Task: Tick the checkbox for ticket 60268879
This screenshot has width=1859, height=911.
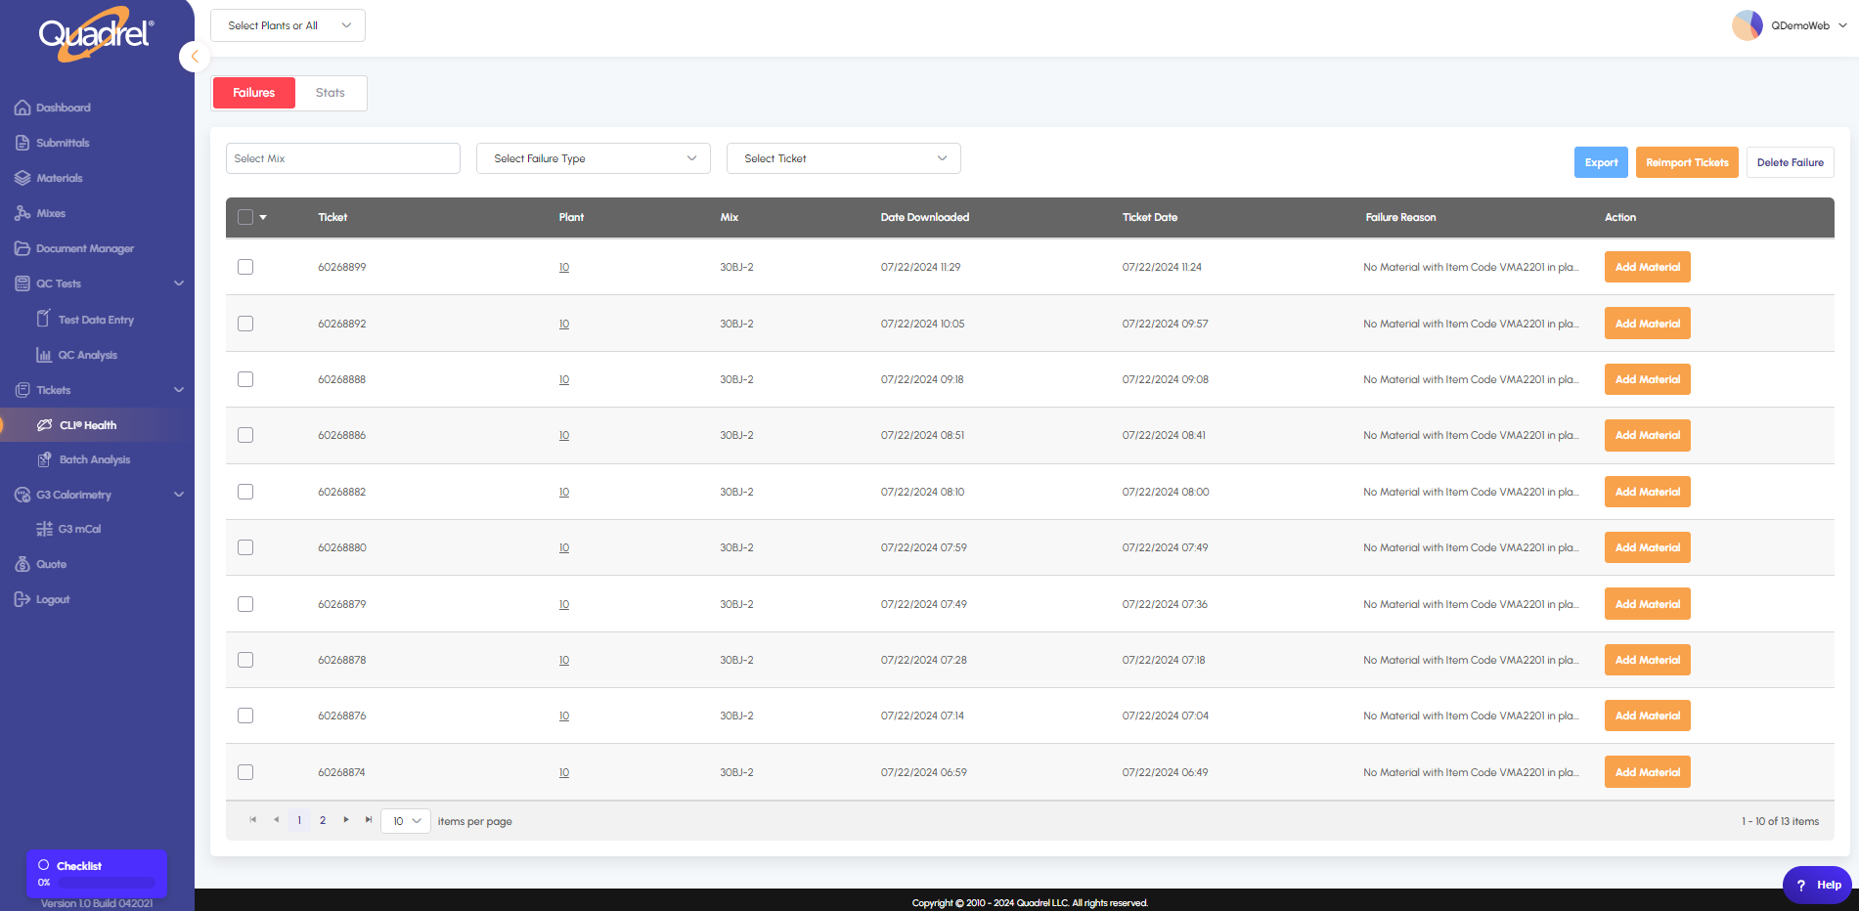Action: (245, 604)
